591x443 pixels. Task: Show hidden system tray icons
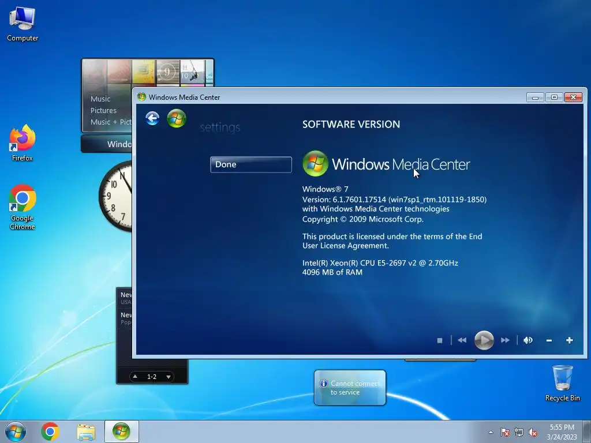tap(491, 433)
